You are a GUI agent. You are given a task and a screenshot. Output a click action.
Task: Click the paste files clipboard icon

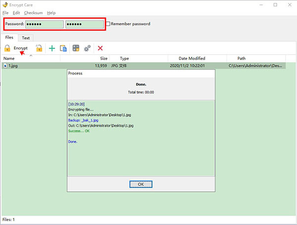[x=63, y=48]
